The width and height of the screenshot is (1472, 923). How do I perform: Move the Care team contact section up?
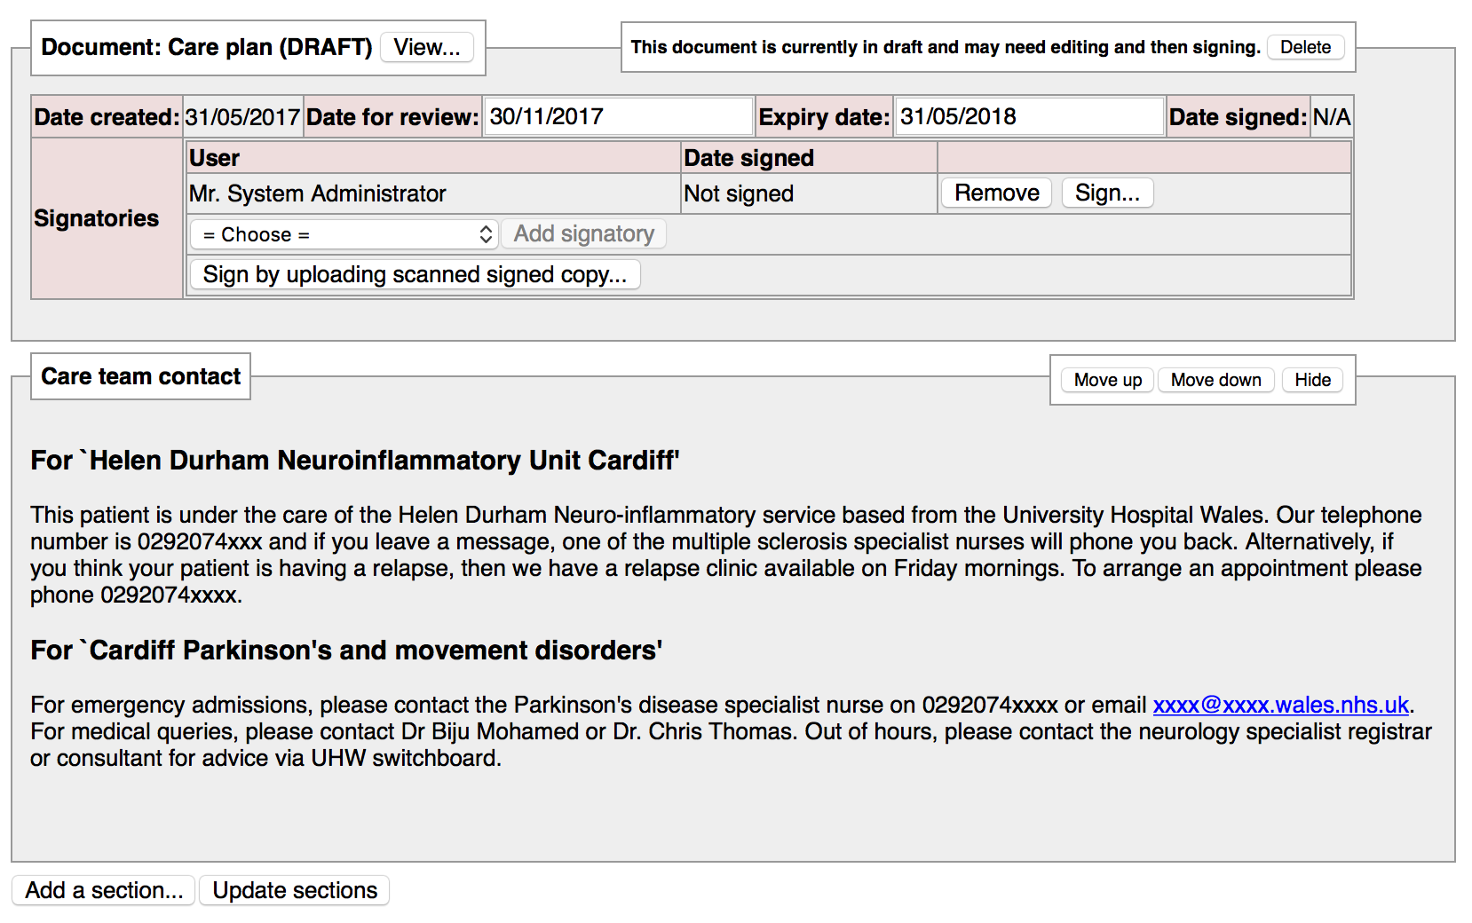coord(1107,380)
